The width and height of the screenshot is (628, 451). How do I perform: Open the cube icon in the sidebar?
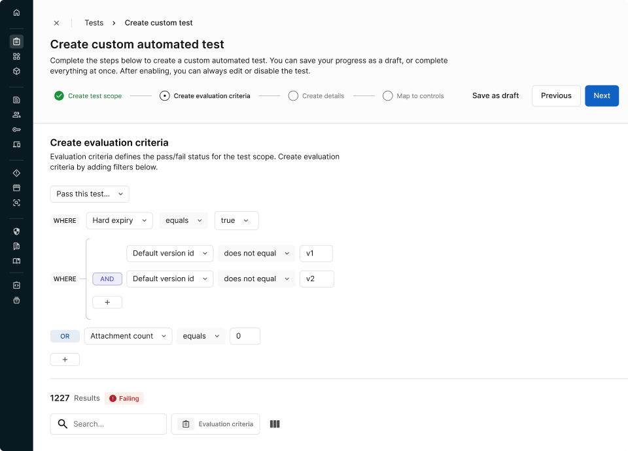16,71
